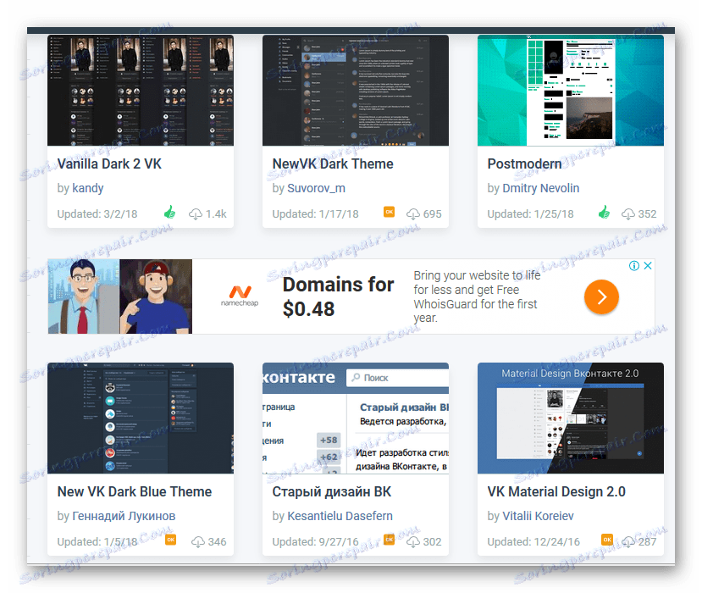
Task: Open the New VK Dark Blue Theme thumbnail
Action: point(141,418)
